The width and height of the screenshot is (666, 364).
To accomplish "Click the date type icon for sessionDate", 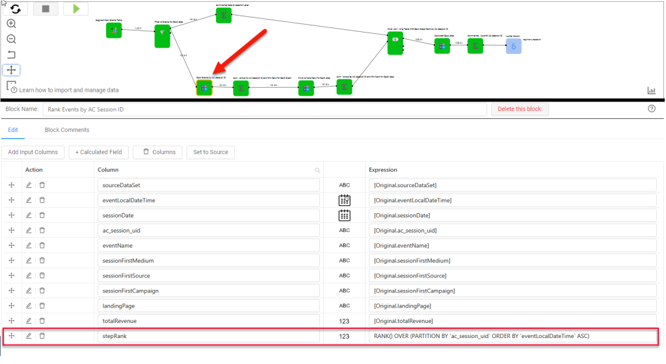I will coord(345,216).
